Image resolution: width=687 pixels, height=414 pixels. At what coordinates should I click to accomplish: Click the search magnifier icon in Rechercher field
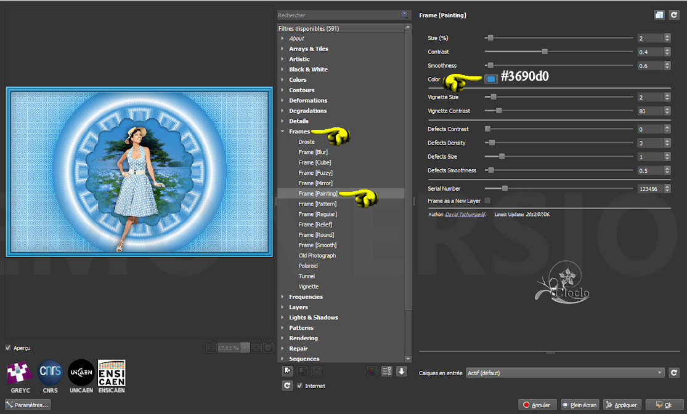[404, 15]
